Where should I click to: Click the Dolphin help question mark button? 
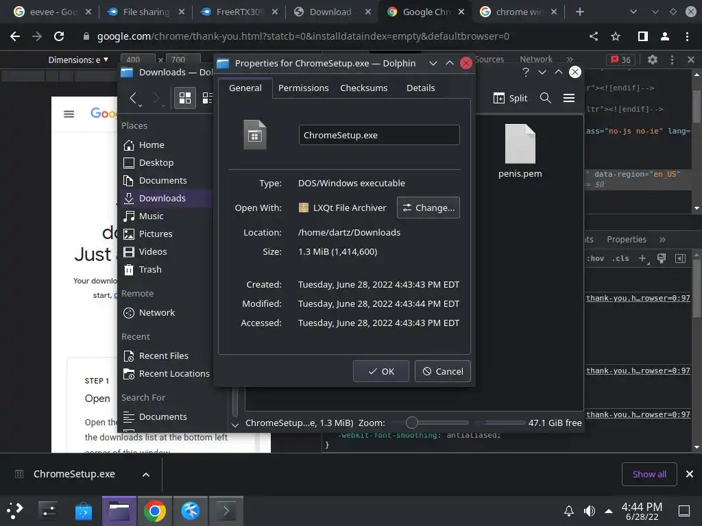tap(526, 72)
